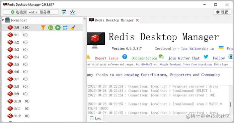Click the db1 red database icon
The image size is (234, 123).
click(10, 35)
